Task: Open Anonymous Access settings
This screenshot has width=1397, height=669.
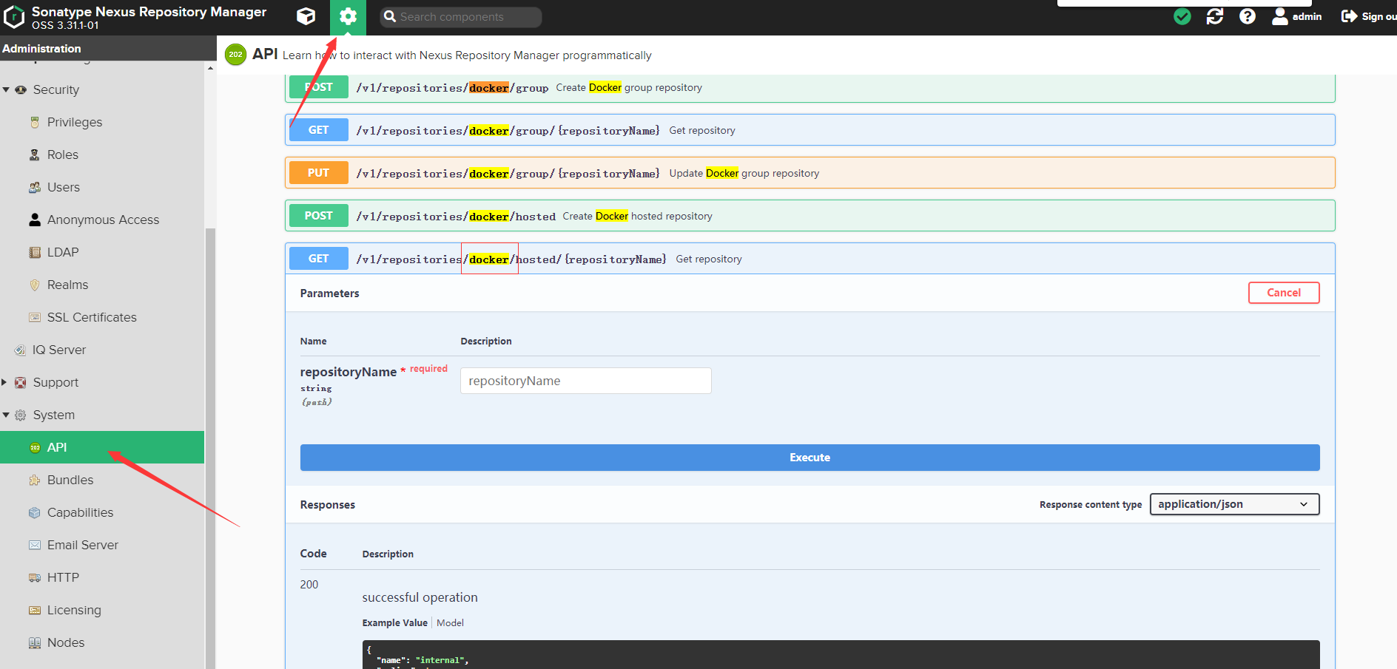Action: 103,220
